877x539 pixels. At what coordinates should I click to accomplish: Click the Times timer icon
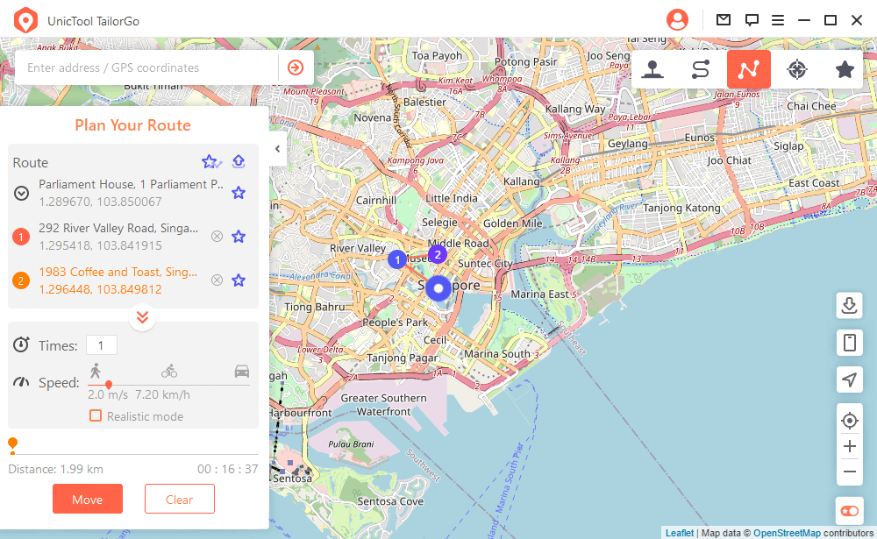(x=21, y=344)
